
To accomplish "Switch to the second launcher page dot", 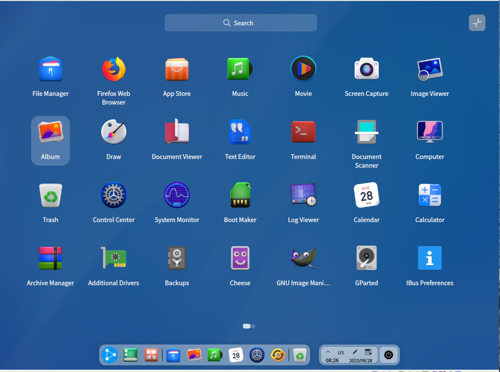I will pyautogui.click(x=253, y=326).
